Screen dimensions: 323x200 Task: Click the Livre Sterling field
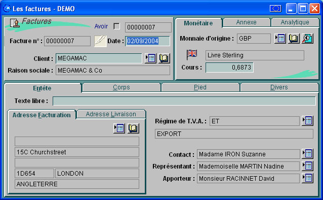coord(255,55)
